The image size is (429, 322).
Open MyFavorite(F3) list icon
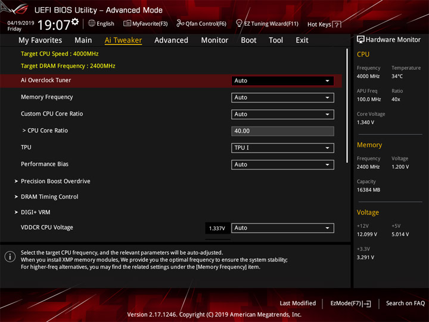point(127,23)
